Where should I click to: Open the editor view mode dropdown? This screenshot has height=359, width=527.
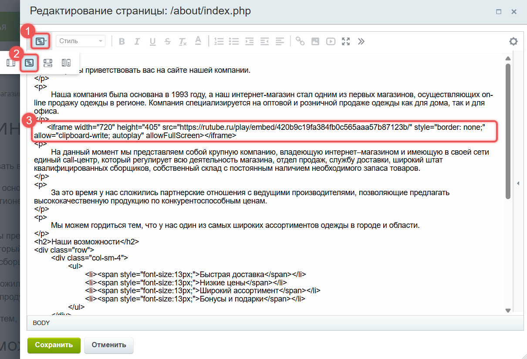coord(41,41)
